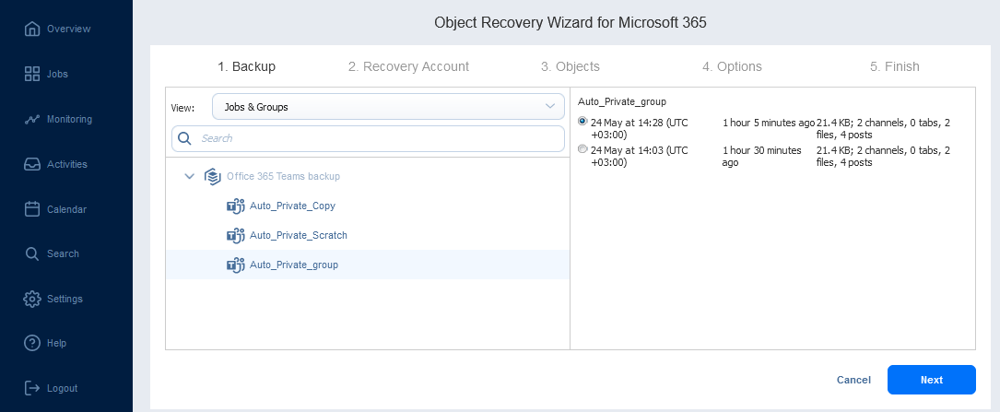This screenshot has width=1000, height=412.
Task: Open the Calendar menu label
Action: click(66, 209)
